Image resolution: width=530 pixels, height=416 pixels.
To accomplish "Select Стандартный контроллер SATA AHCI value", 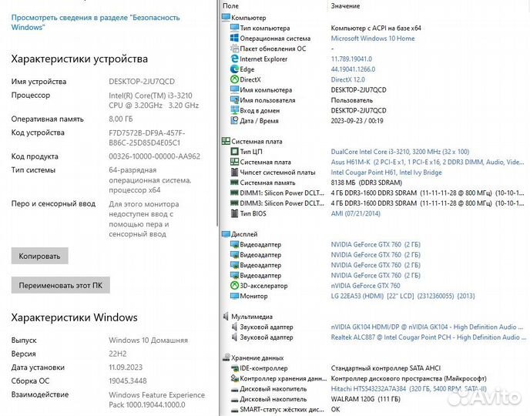I will [x=386, y=368].
